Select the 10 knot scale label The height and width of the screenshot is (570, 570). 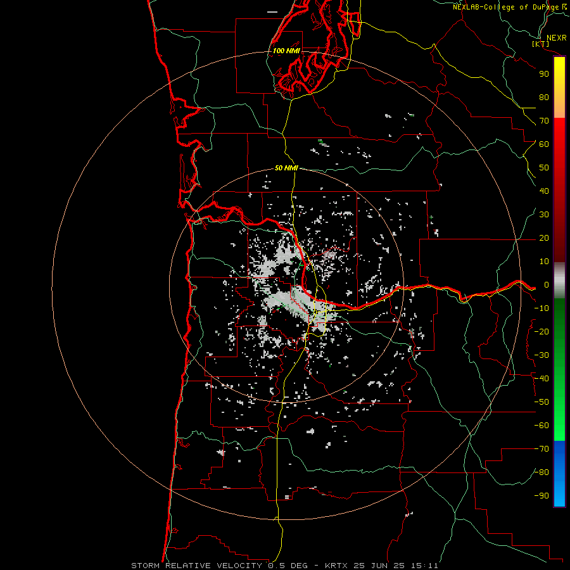(544, 262)
